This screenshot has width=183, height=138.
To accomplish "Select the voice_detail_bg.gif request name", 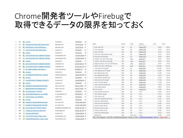I will [100, 87].
